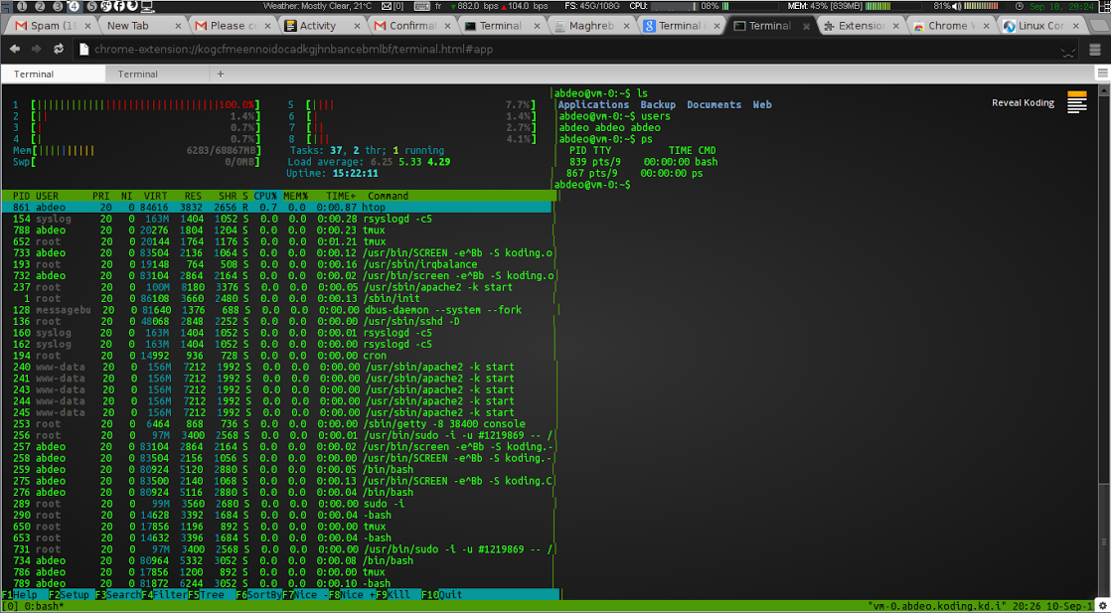Viewport: 1111px width, 613px height.
Task: Select the /usr/sbin/irqbalance process row
Action: tap(276, 264)
